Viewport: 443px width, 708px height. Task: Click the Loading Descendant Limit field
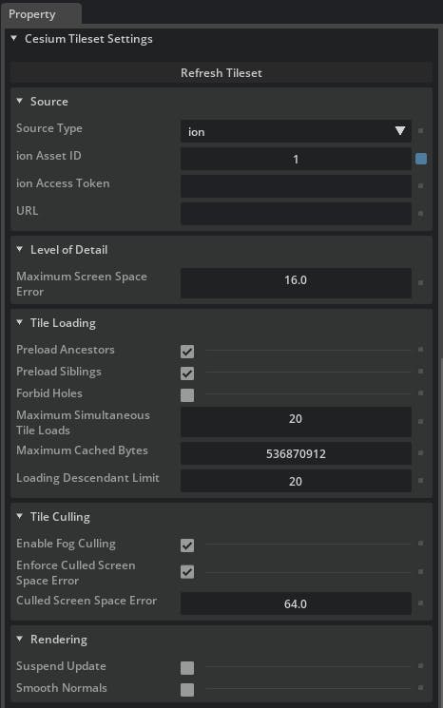click(296, 481)
